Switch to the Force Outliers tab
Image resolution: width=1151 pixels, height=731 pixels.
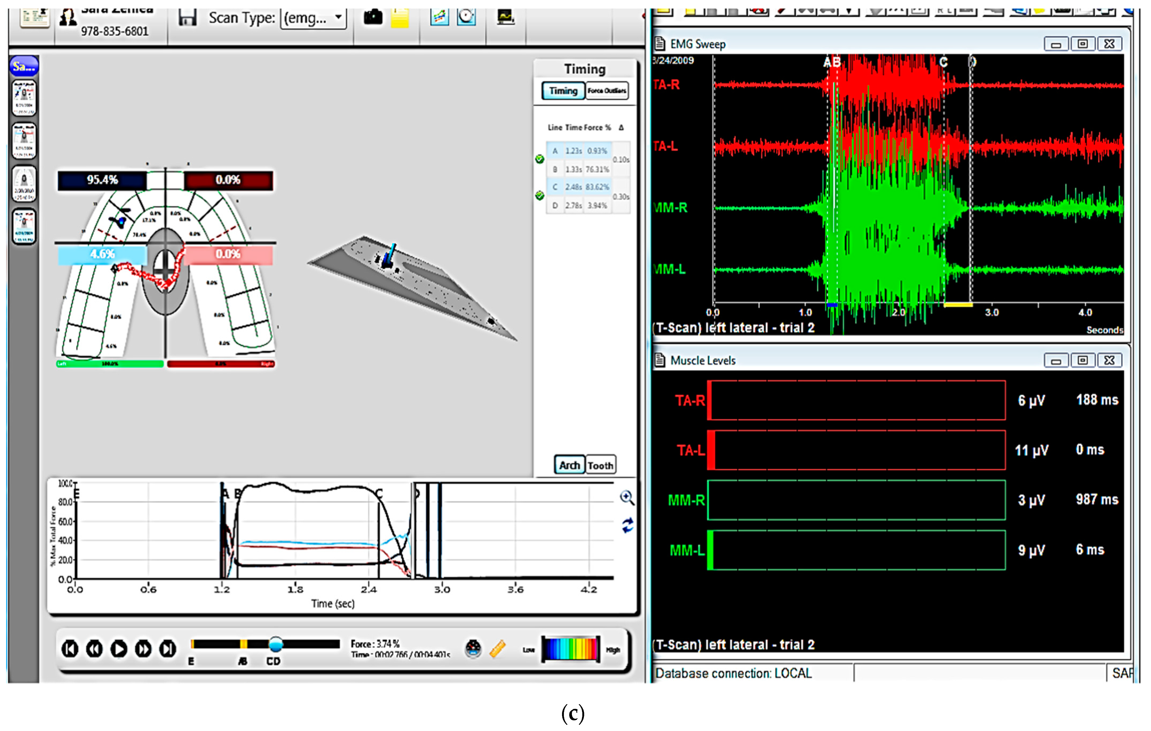click(607, 91)
